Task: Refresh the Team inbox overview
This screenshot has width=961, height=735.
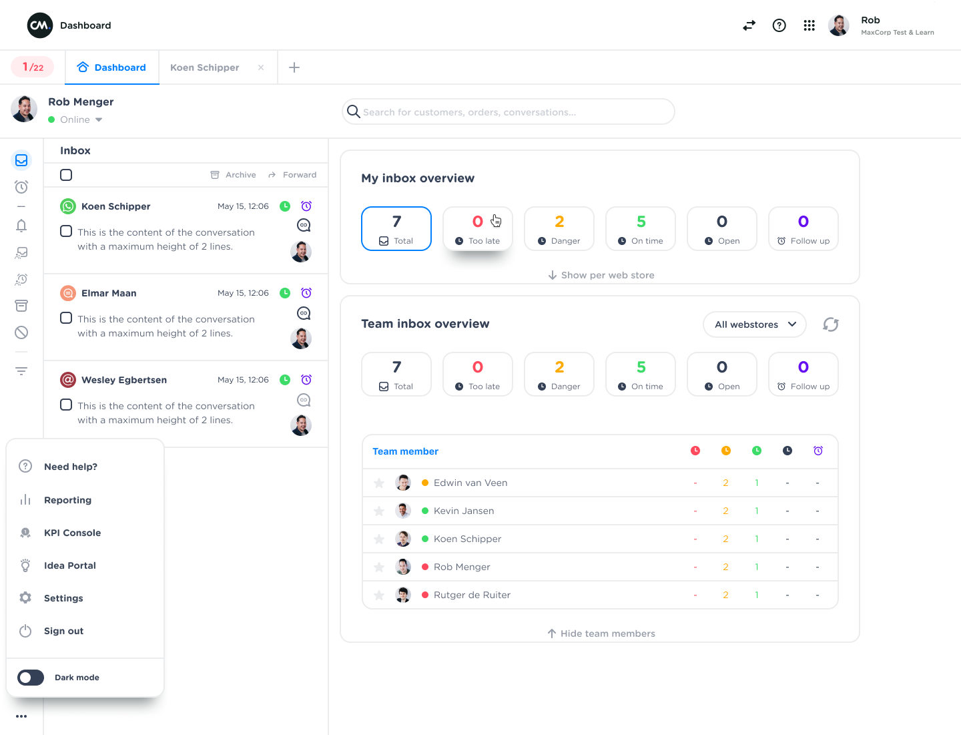Action: [x=830, y=324]
